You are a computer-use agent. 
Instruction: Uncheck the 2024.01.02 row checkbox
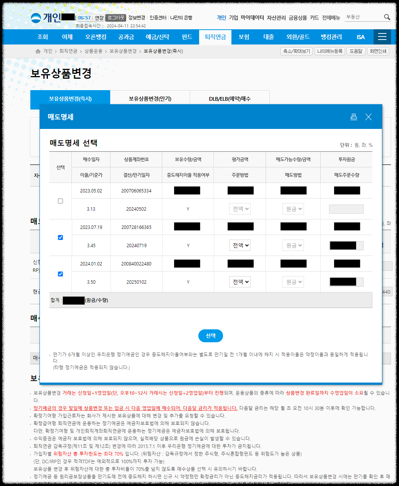[60, 274]
